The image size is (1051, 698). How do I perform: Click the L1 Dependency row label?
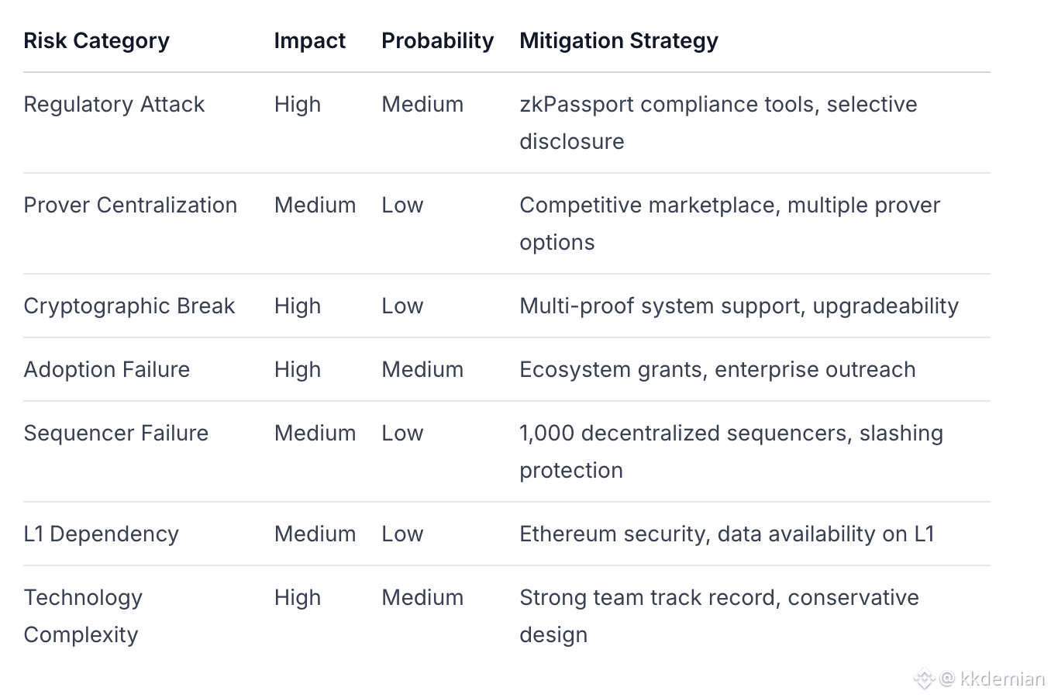(101, 534)
